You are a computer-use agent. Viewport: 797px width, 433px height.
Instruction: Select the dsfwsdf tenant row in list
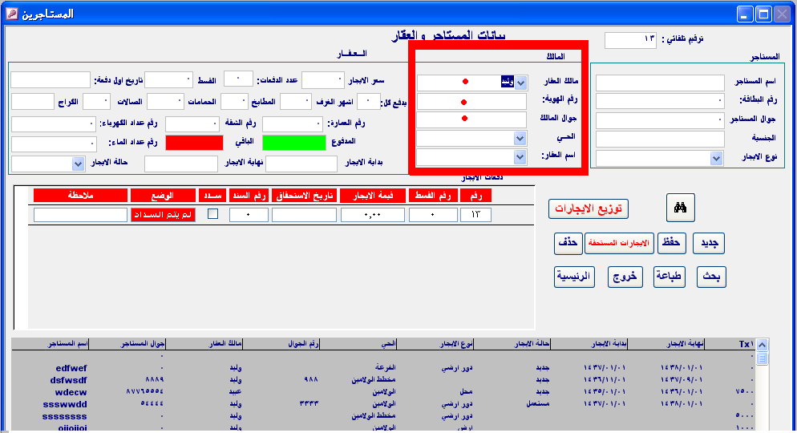[382, 379]
